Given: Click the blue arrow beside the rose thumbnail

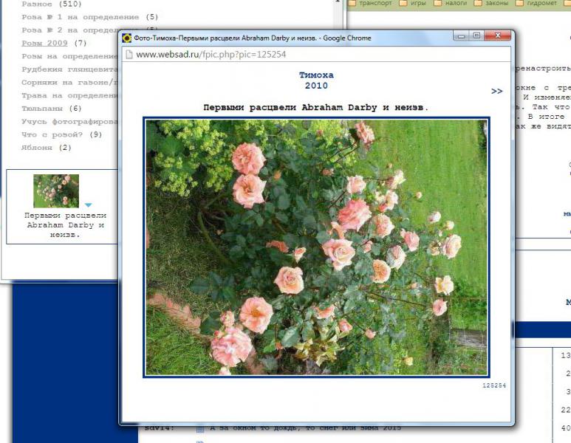Looking at the screenshot, I should (88, 205).
